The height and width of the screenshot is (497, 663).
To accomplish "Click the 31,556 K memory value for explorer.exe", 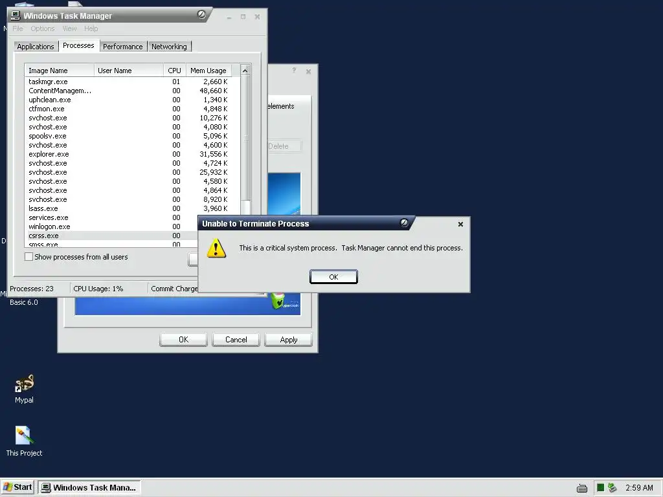I will click(214, 154).
